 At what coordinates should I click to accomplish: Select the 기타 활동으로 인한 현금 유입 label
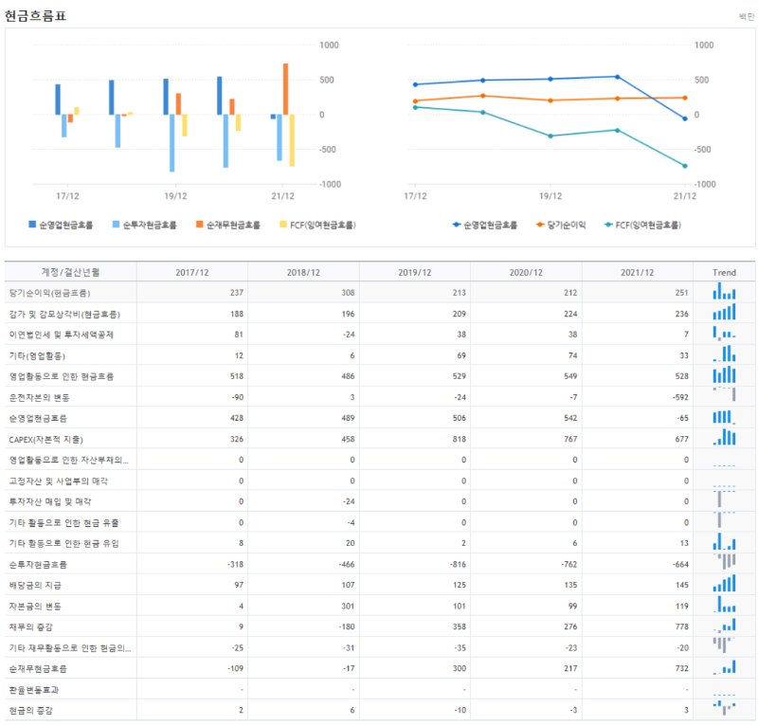[63, 544]
